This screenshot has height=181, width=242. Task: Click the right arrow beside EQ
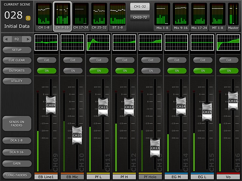pyautogui.click(x=27, y=39)
